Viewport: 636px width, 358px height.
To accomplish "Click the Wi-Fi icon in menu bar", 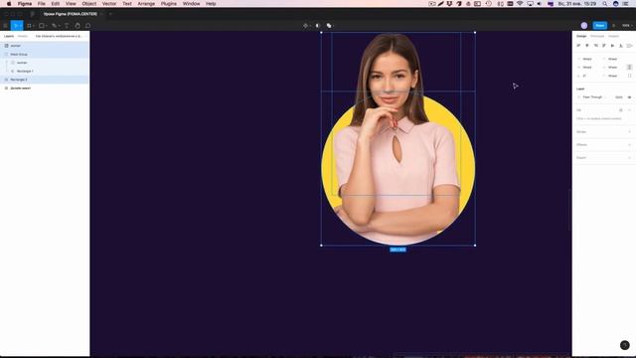I will click(520, 4).
